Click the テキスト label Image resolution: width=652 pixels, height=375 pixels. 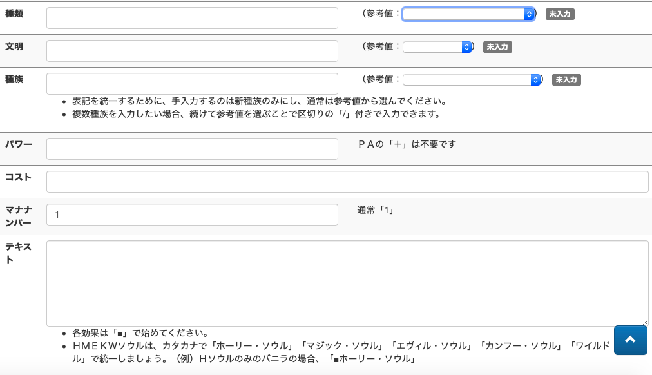pos(18,253)
